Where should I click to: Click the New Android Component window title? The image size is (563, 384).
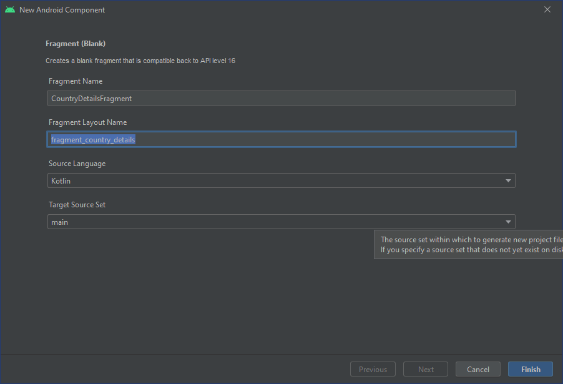[x=62, y=10]
